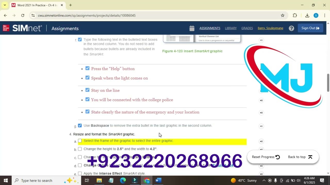Open the notification center icon
The image size is (330, 185).
point(322,180)
